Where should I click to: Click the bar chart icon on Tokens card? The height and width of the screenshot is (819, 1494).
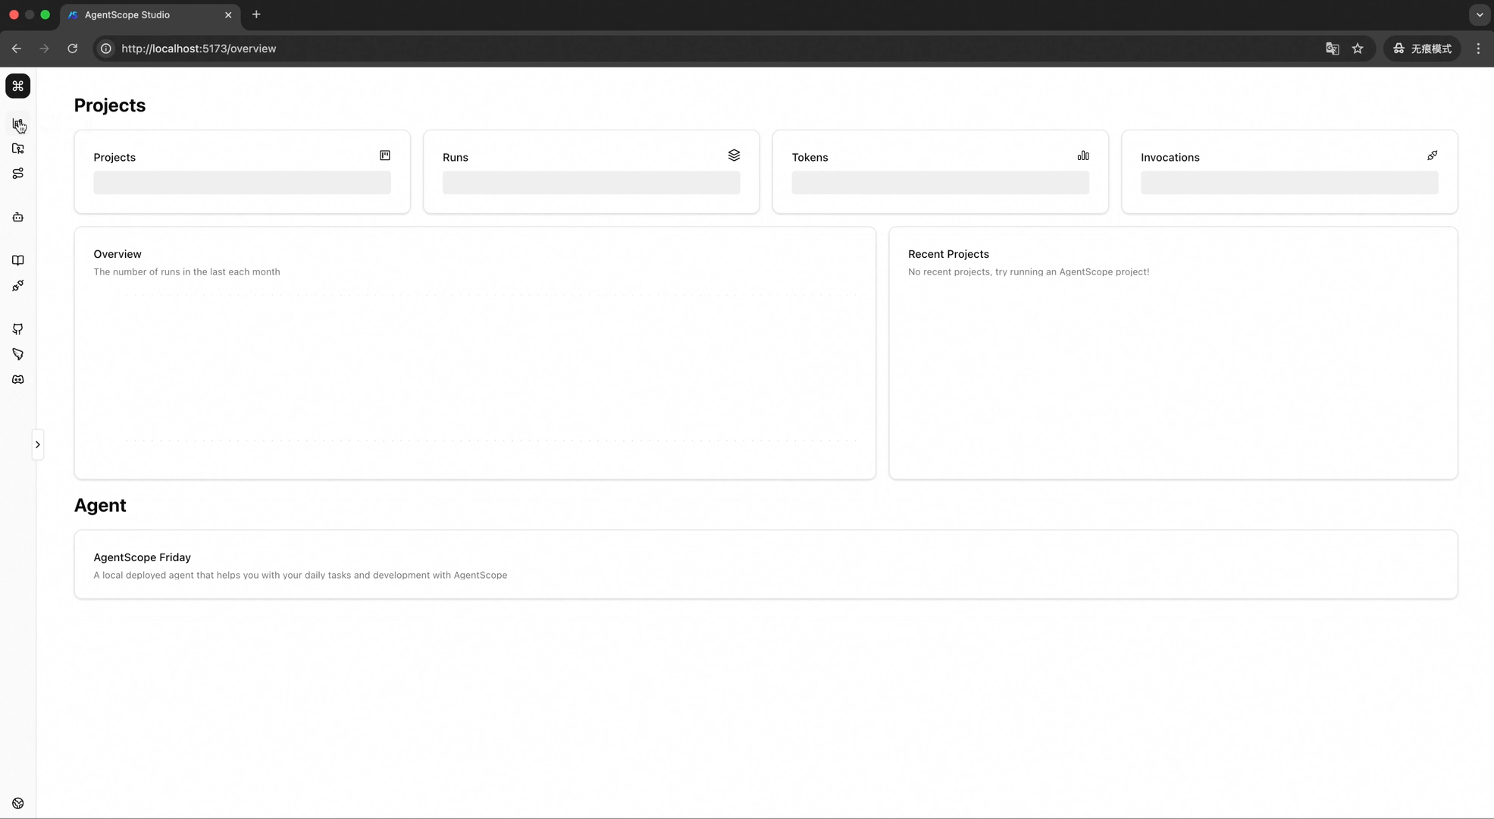tap(1083, 155)
